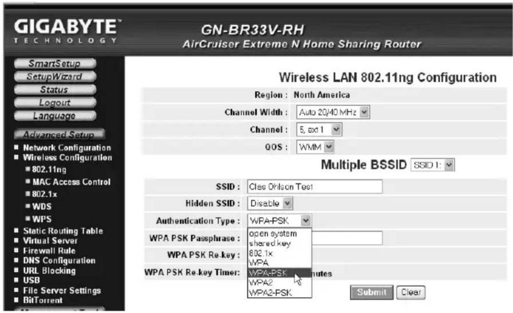Click the WPA PSK Passphrase field
Viewport: 513px width, 313px height.
[347, 238]
